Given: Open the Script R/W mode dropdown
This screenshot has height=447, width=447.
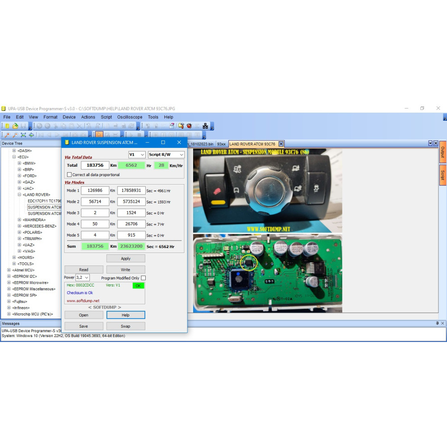Looking at the screenshot, I should (x=166, y=155).
